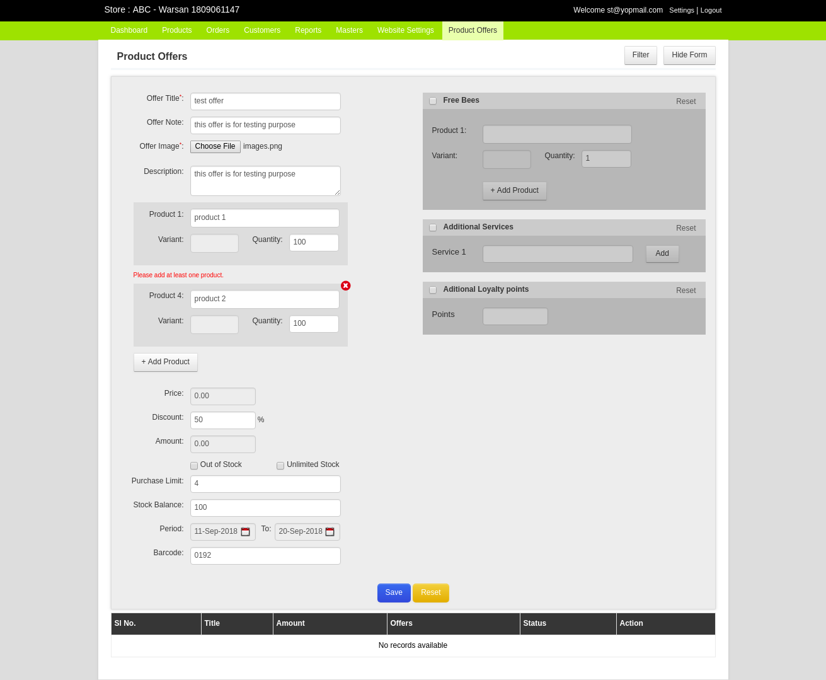Click Add button for Service 1
826x680 pixels.
pos(662,254)
